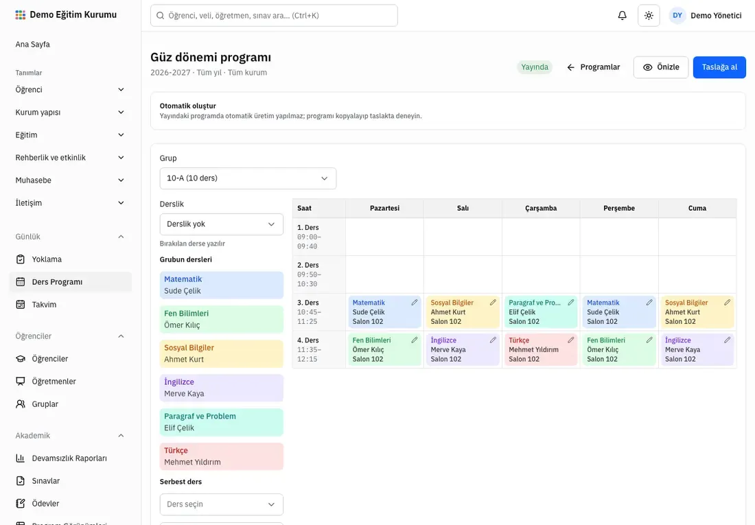Open the Grup 10-A dropdown
Screen dimensions: 755x525
pyautogui.click(x=248, y=178)
